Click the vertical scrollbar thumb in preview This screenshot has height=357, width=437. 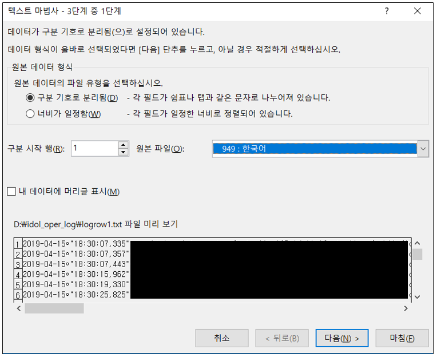pos(417,254)
